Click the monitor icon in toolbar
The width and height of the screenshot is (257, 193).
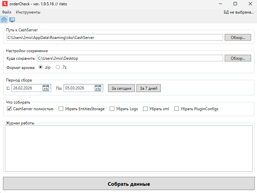[12, 19]
